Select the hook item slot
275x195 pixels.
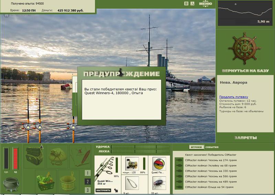pyautogui.click(x=132, y=183)
